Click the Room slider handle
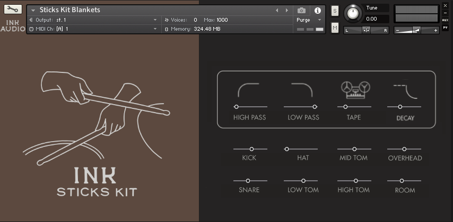Screen dimensions: 453x222 (x=402, y=181)
